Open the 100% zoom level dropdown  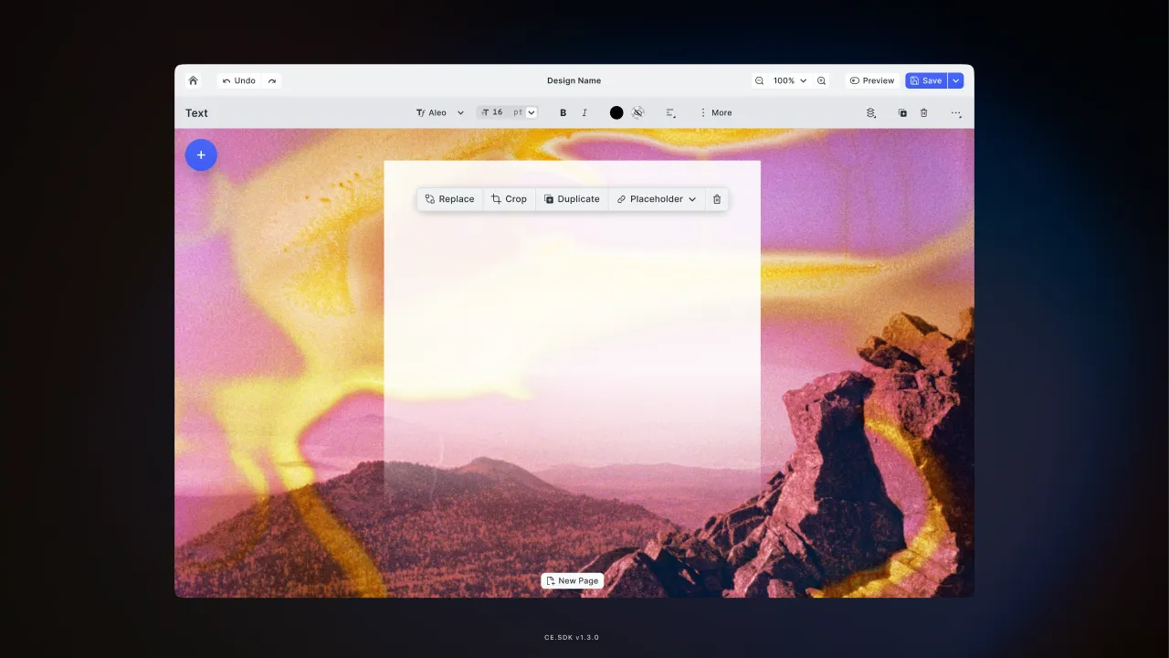click(x=790, y=80)
